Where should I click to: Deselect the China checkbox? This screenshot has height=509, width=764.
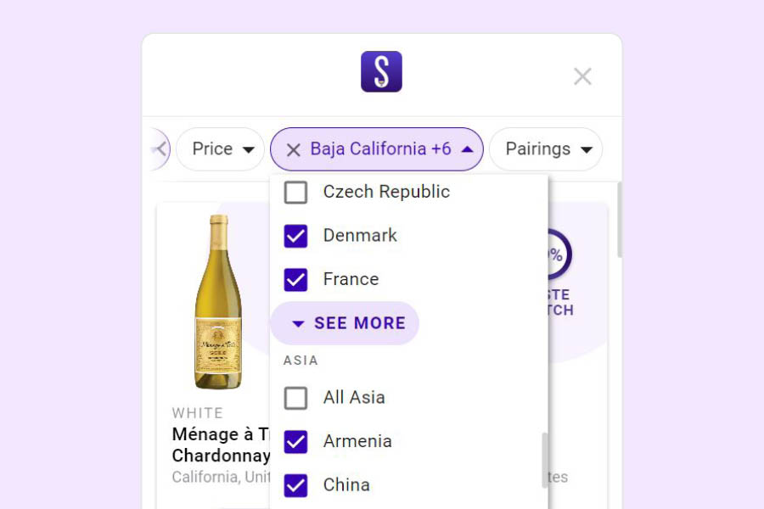pyautogui.click(x=295, y=485)
